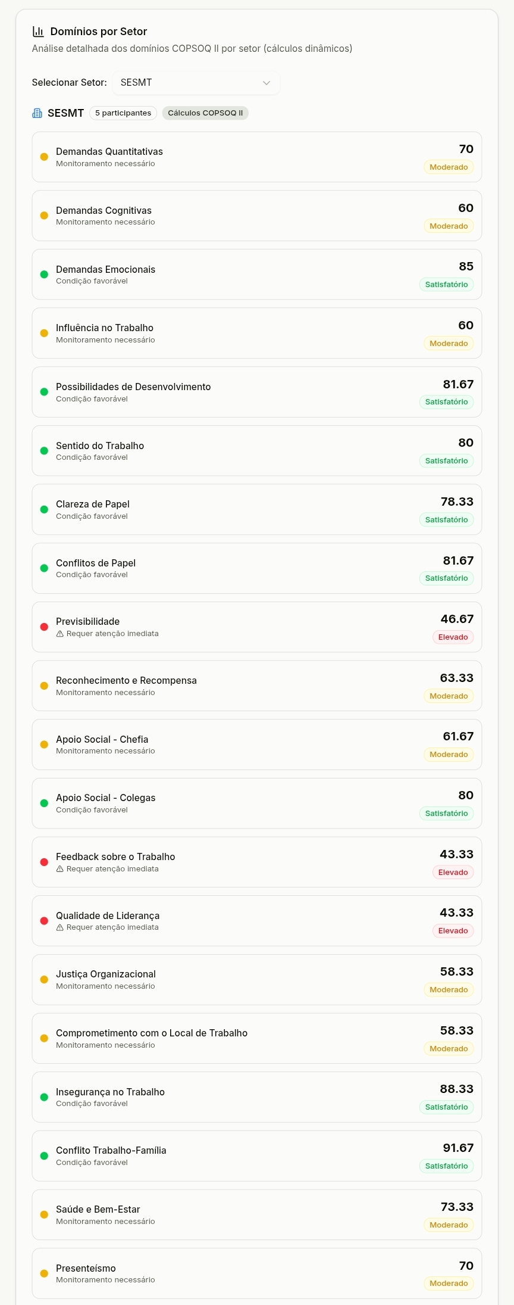Click the Elevado badge on Previsibilidade
Image resolution: width=514 pixels, height=1305 pixels.
453,637
